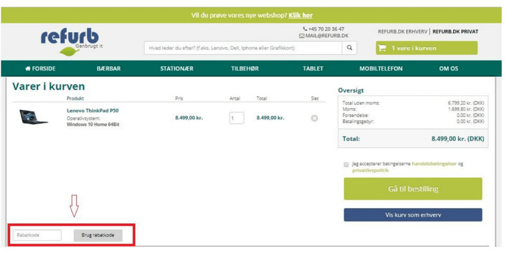The height and width of the screenshot is (253, 506).
Task: Click the 1 vare i kurven button
Action: pos(427,48)
